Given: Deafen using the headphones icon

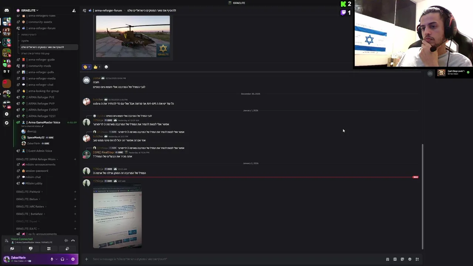Looking at the screenshot, I should point(62,259).
